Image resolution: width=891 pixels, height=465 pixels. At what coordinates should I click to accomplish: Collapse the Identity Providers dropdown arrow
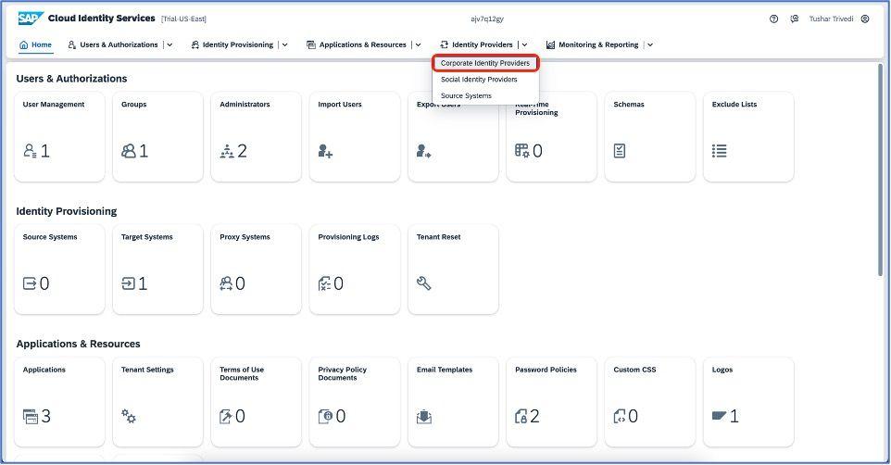pos(524,44)
